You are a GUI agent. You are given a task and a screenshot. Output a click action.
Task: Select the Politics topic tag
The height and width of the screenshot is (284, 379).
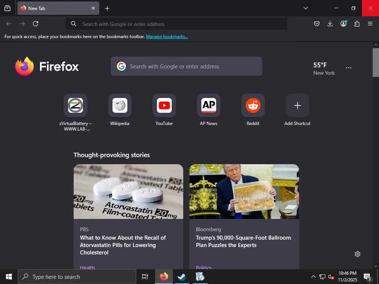[x=204, y=267]
